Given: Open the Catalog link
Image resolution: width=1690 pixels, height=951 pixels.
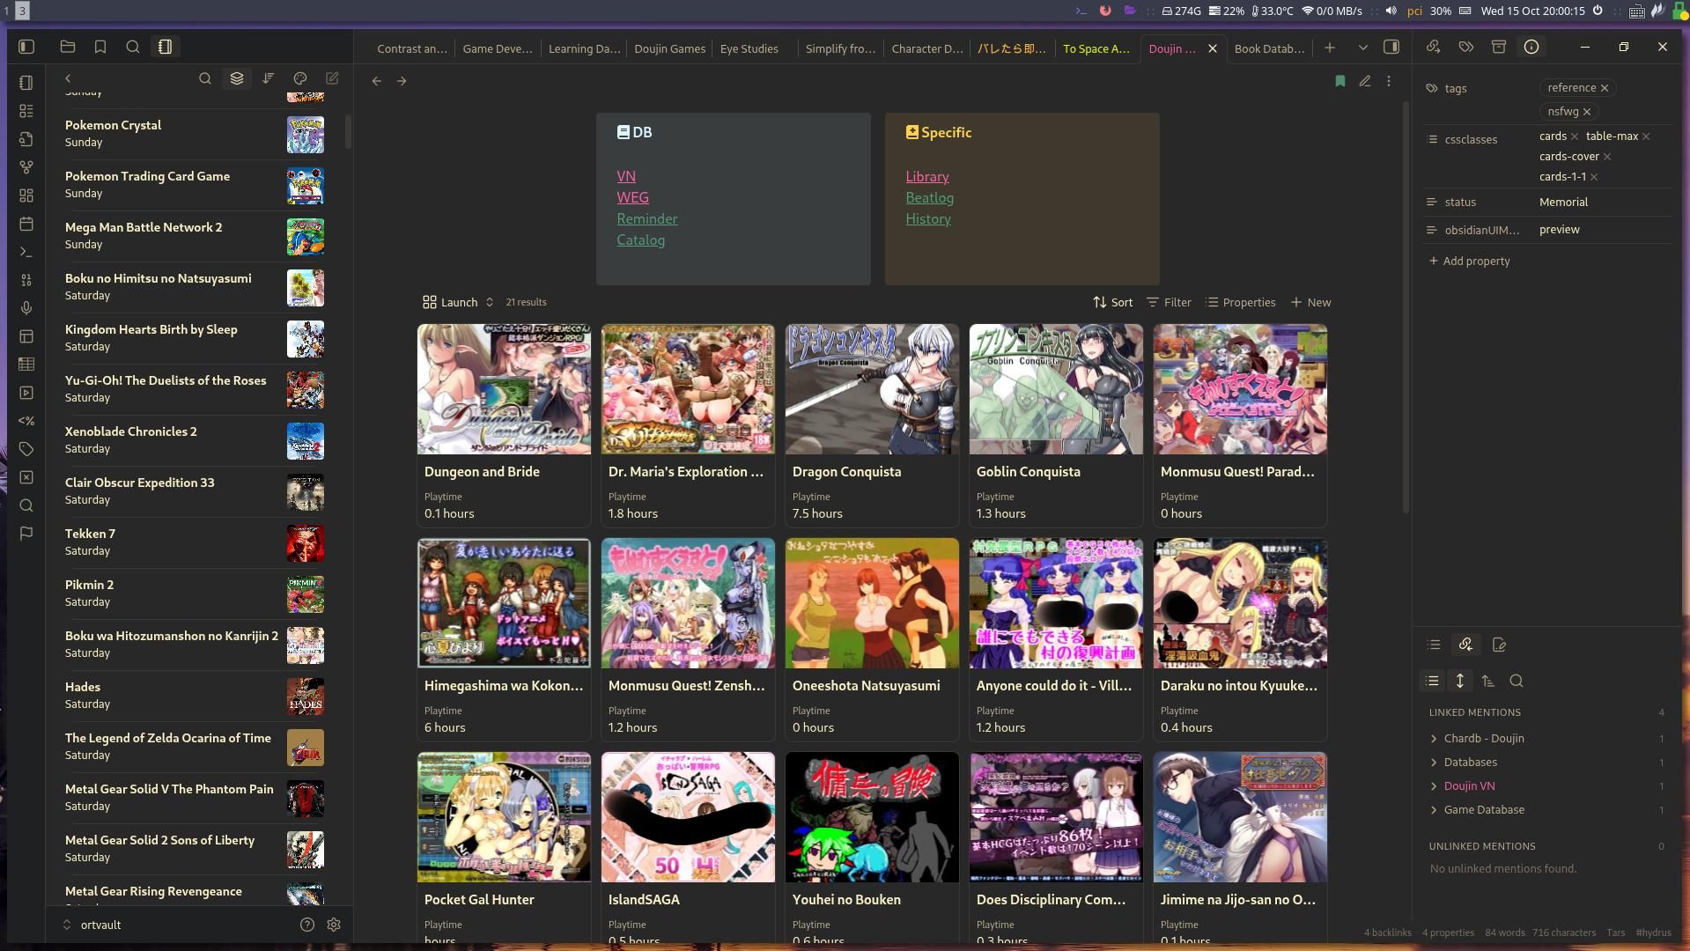Looking at the screenshot, I should 640,240.
